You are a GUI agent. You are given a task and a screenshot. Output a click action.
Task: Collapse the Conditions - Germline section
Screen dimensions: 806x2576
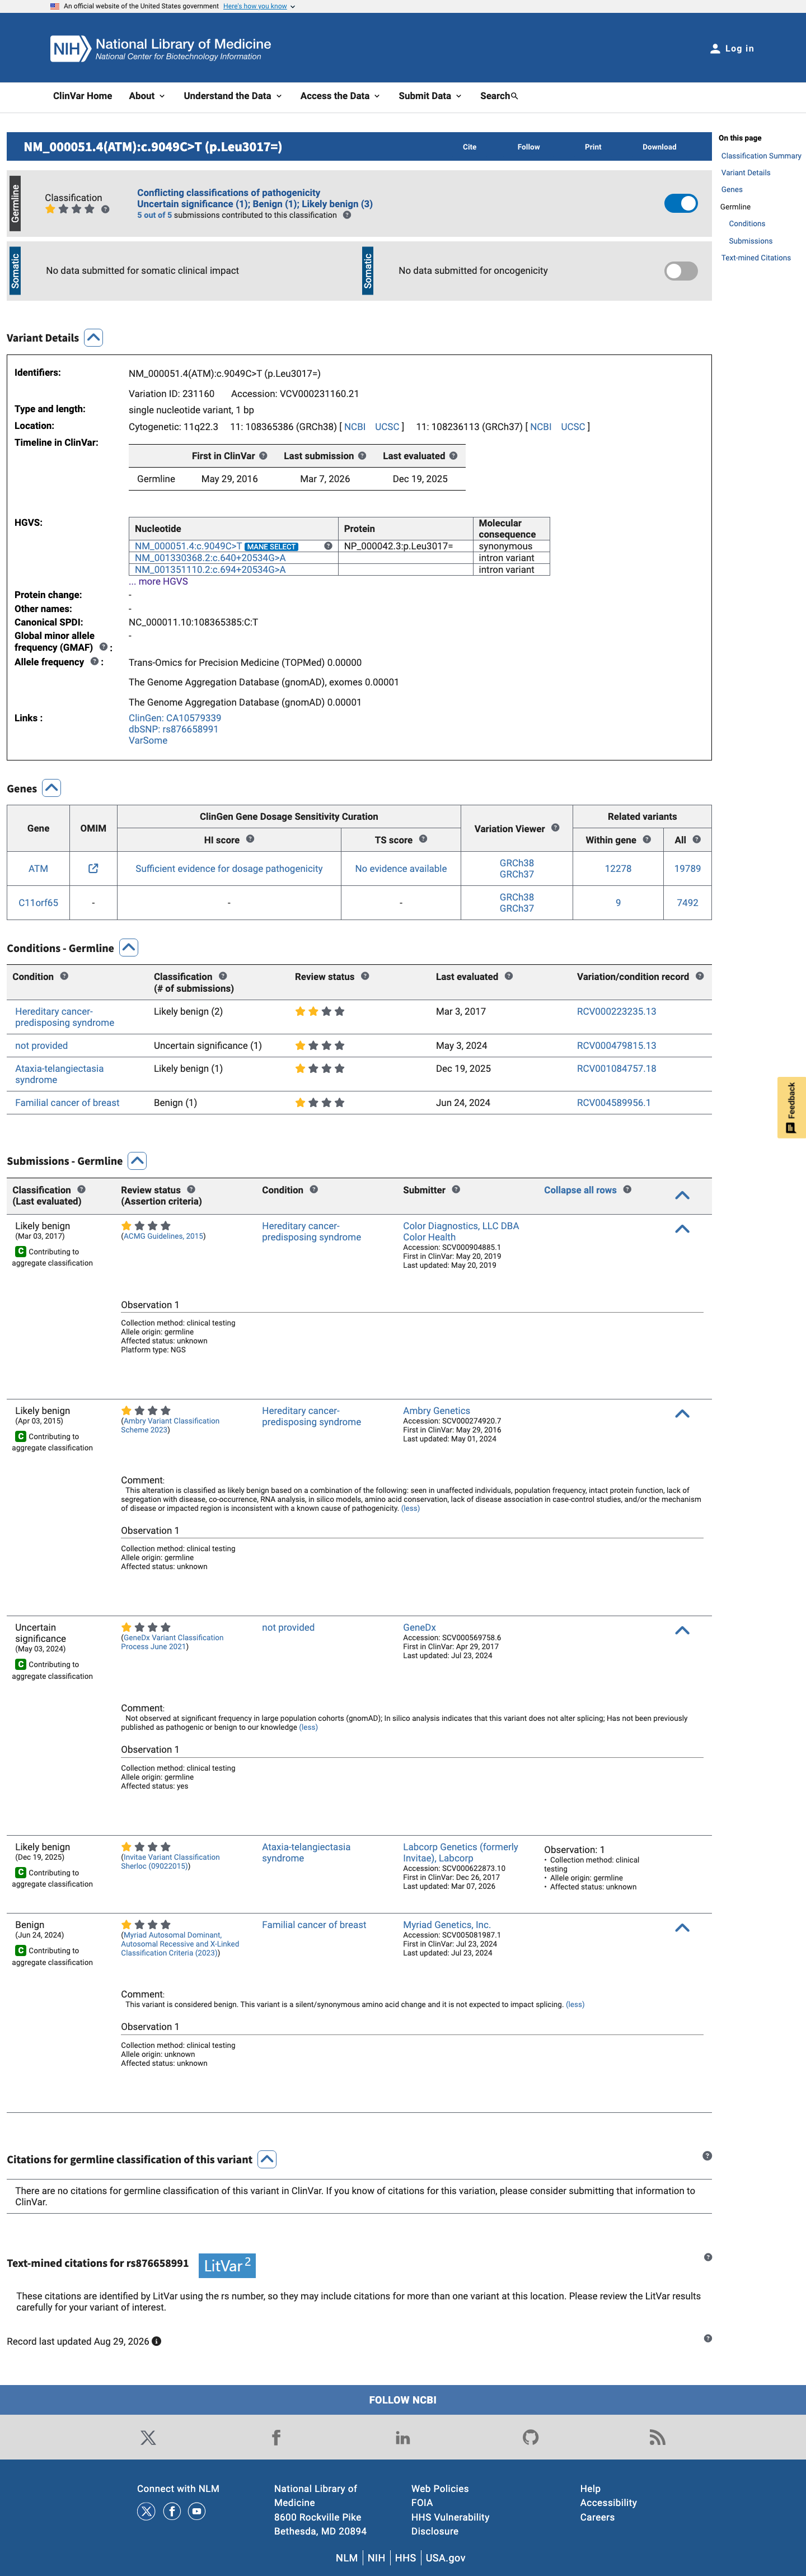(129, 947)
